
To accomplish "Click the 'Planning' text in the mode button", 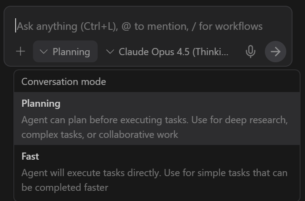I will (x=71, y=52).
